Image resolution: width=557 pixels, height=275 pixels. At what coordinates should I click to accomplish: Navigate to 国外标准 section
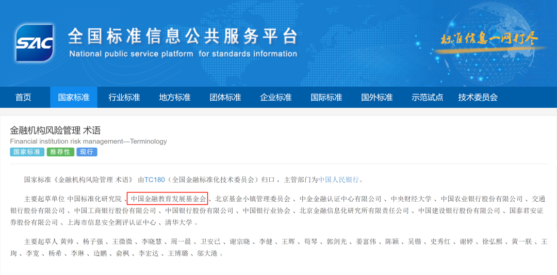[x=377, y=98]
